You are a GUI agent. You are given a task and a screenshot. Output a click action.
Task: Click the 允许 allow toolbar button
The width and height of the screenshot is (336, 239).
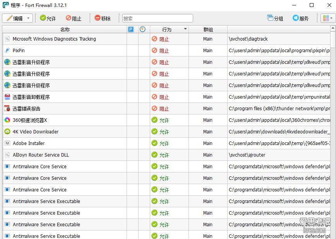click(48, 19)
